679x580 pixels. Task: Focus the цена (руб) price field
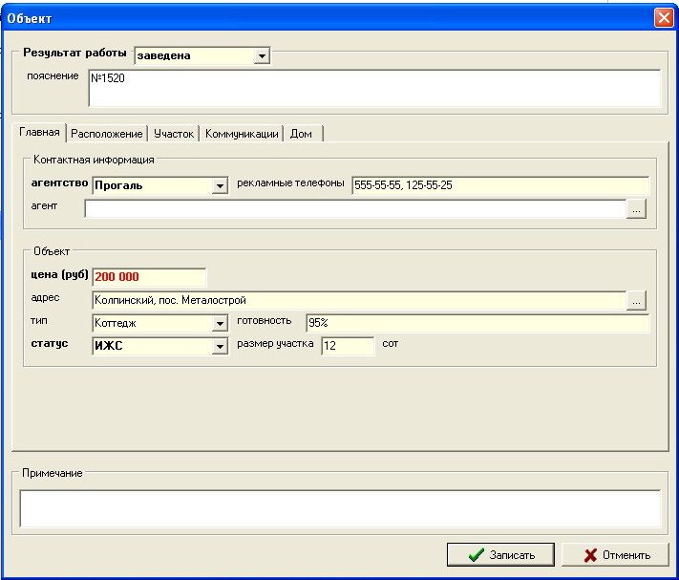148,277
